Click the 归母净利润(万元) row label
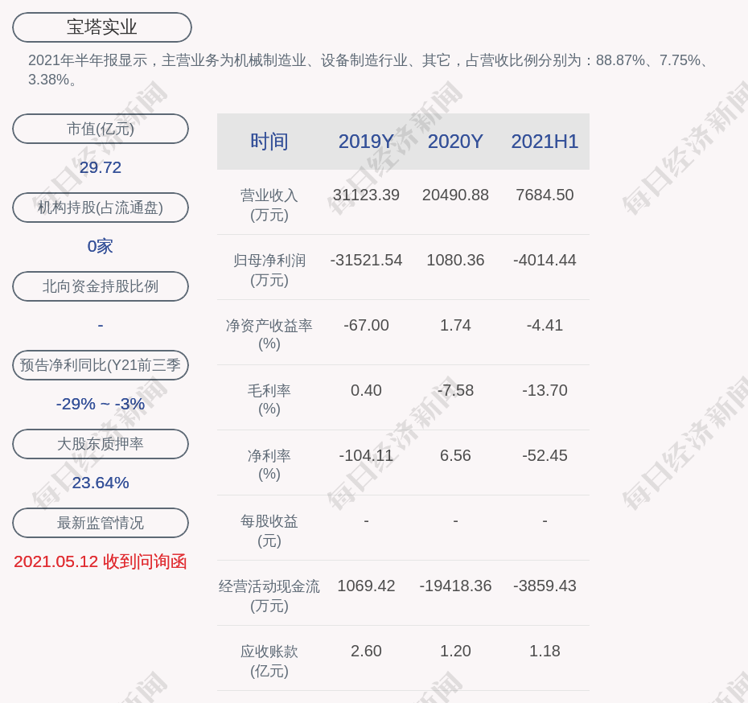 (x=269, y=269)
